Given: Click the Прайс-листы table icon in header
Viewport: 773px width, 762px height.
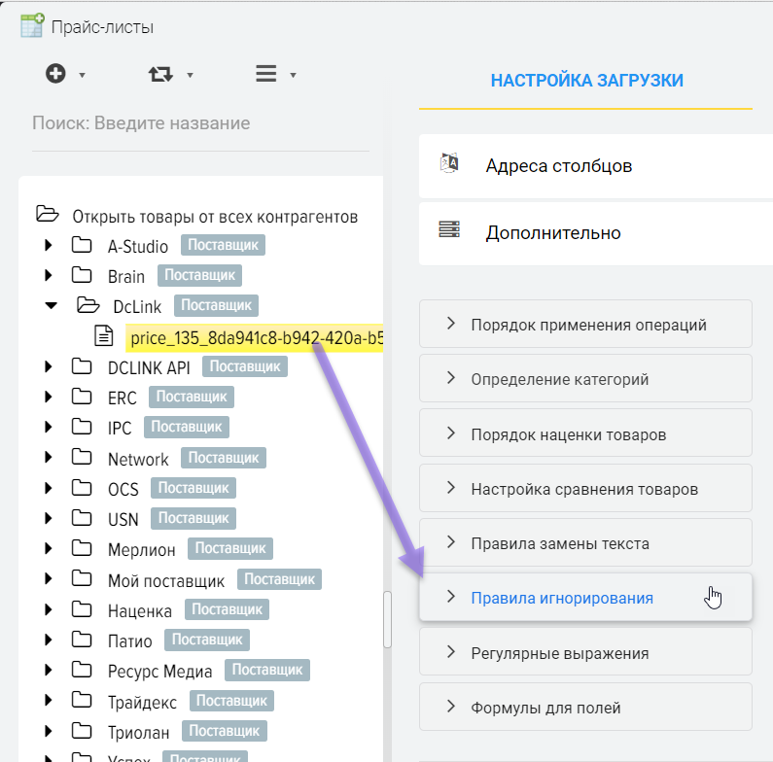Looking at the screenshot, I should click(x=31, y=26).
